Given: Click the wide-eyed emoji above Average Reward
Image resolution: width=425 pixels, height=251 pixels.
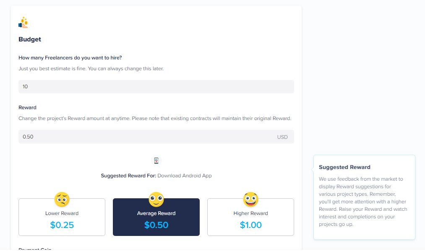Looking at the screenshot, I should pos(156,200).
